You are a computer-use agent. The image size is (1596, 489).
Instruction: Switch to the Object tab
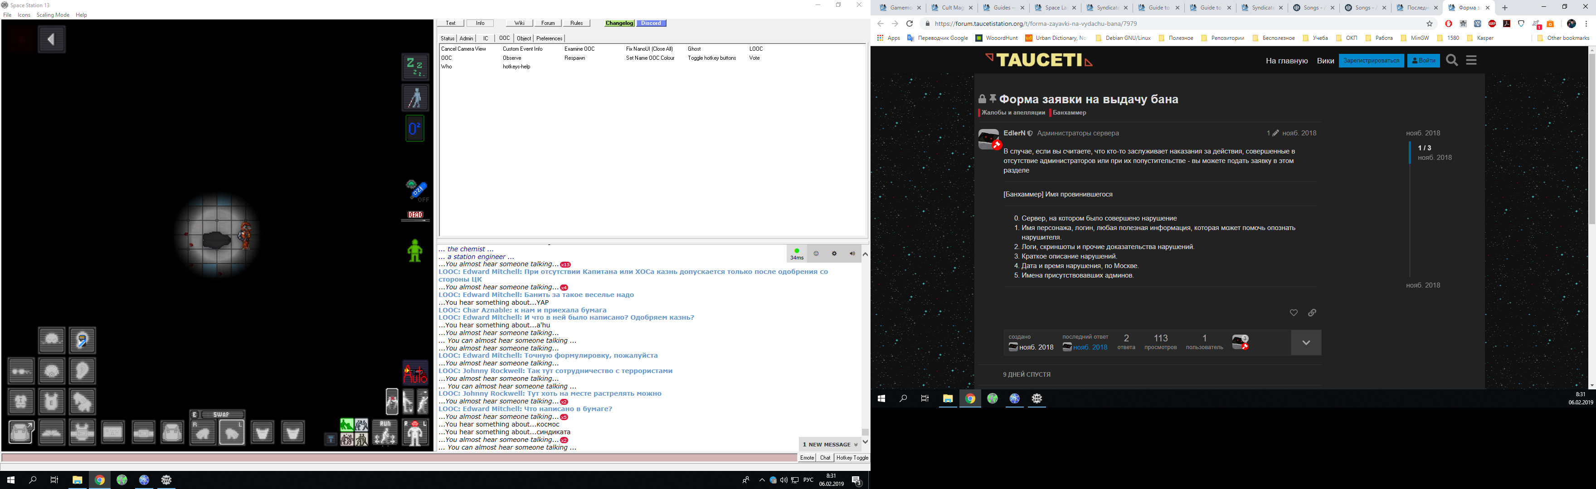click(x=524, y=38)
